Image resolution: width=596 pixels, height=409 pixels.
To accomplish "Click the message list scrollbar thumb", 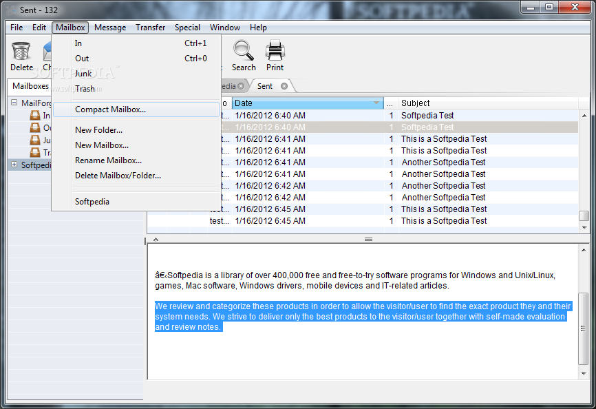I will coord(584,216).
